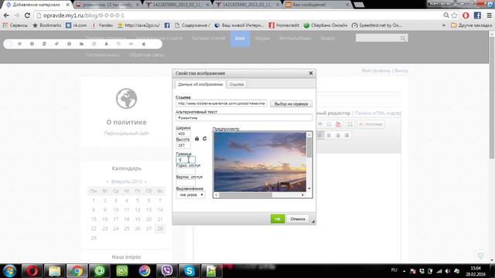The image size is (495, 278).
Task: Open the Фотоальбомы site menu item
Action: point(295,39)
